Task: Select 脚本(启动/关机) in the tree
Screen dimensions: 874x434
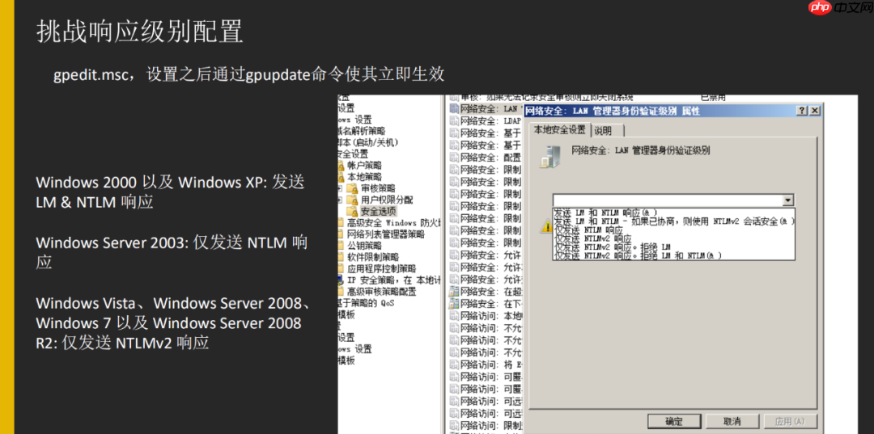Action: tap(368, 142)
